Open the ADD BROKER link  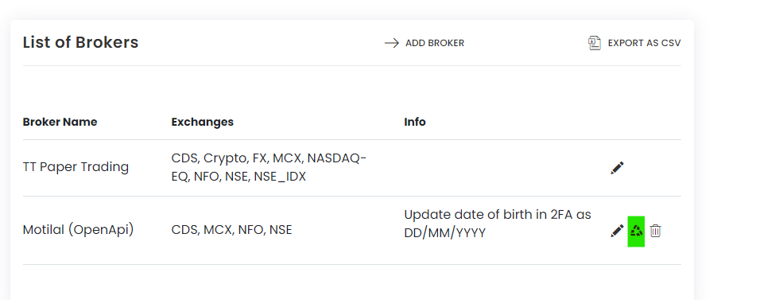pos(424,43)
